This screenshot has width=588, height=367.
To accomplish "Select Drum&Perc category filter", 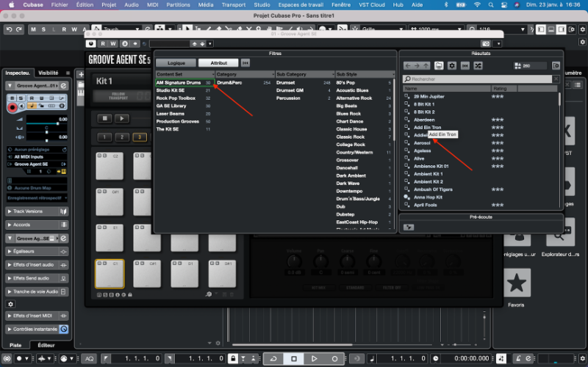I will point(245,83).
